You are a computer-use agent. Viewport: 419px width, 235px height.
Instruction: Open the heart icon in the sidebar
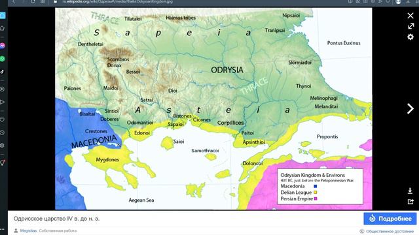[2, 119]
